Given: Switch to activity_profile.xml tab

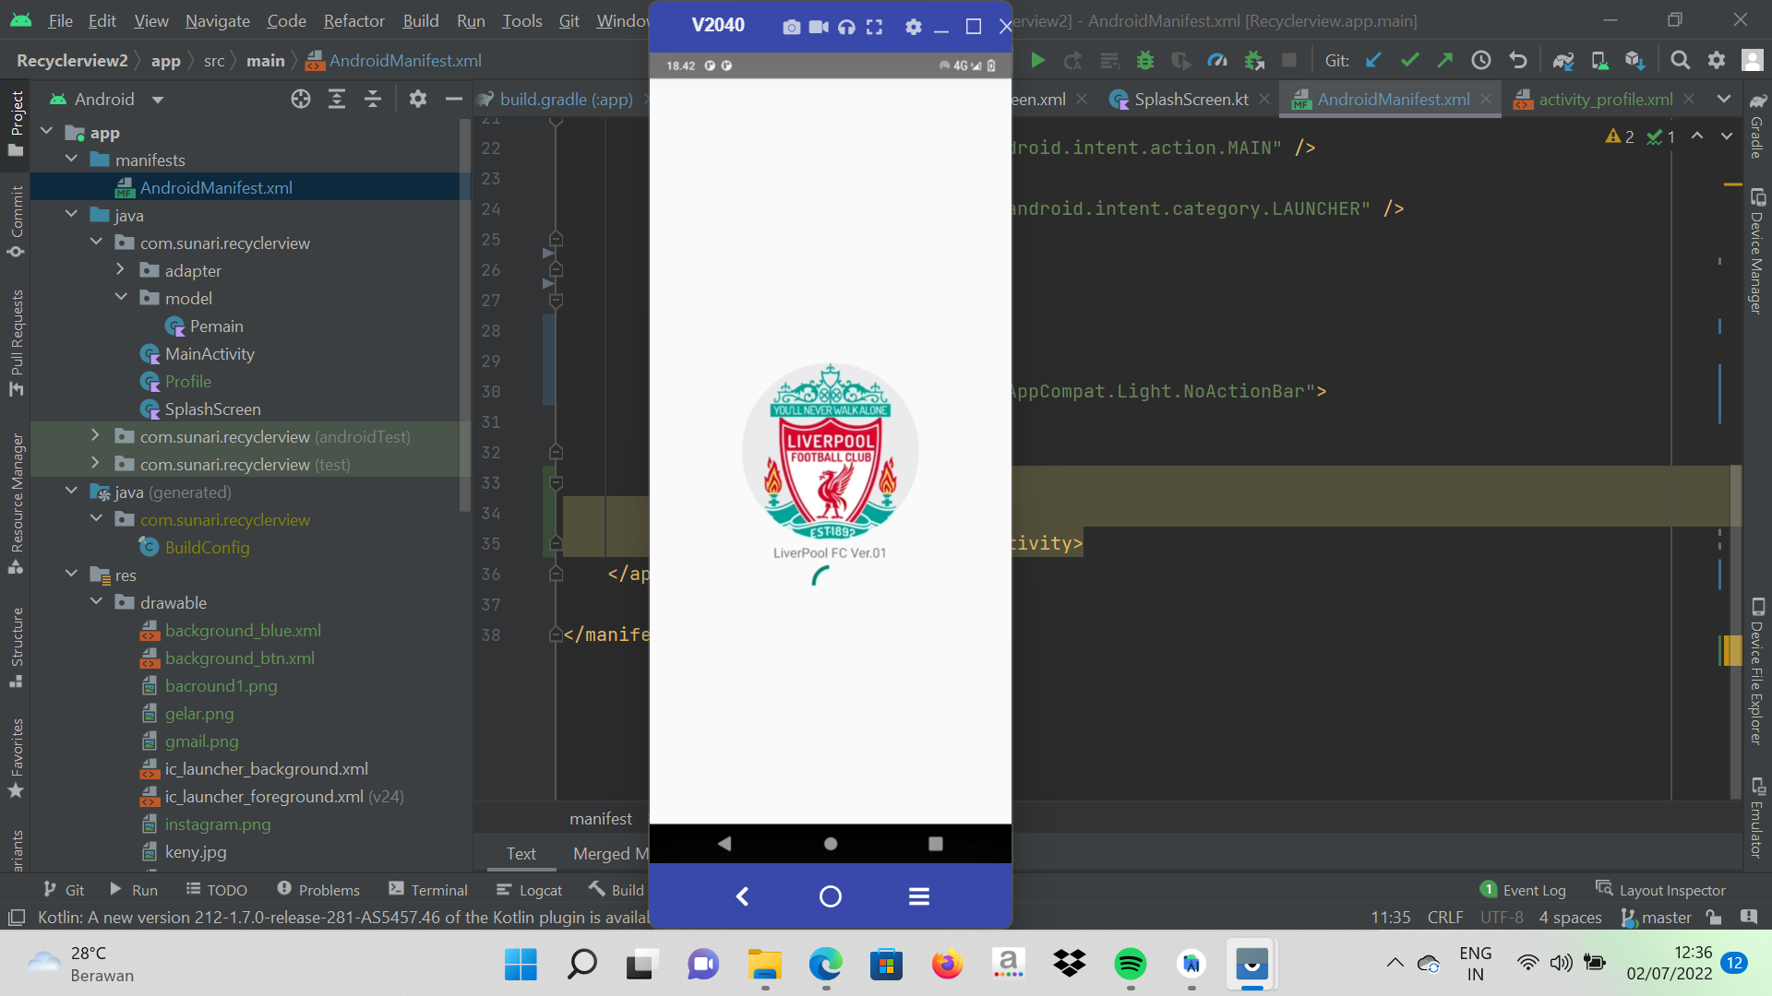Looking at the screenshot, I should pyautogui.click(x=1605, y=100).
